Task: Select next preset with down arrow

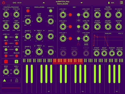Action: (x=82, y=3)
